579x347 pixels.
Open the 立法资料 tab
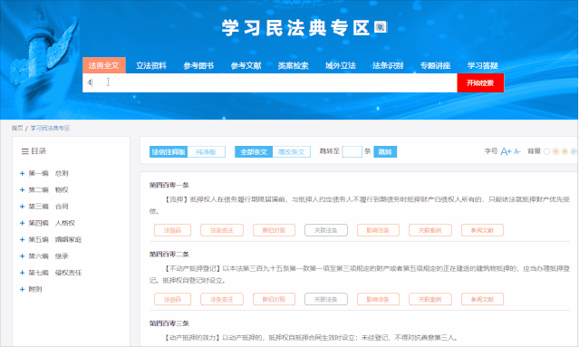[x=151, y=66]
